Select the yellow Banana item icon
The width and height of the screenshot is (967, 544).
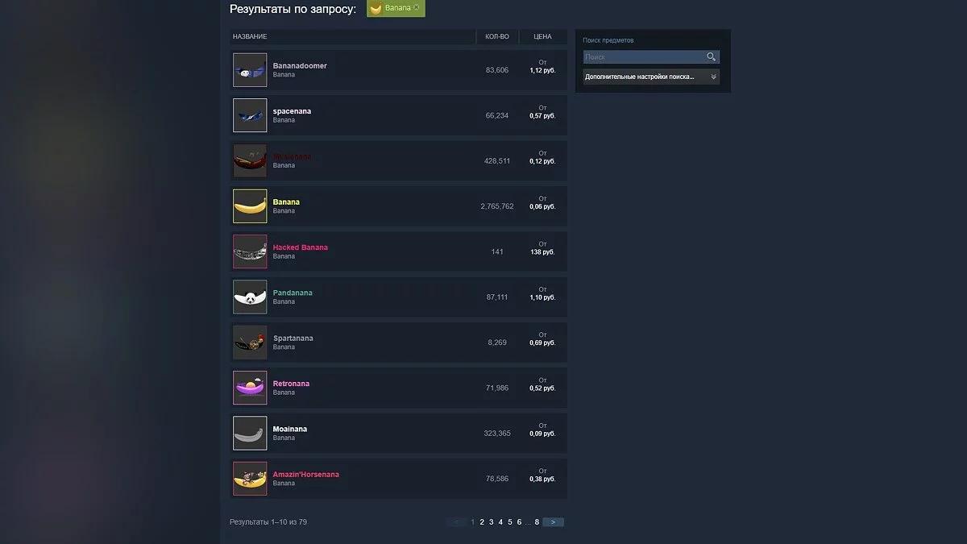pyautogui.click(x=250, y=206)
